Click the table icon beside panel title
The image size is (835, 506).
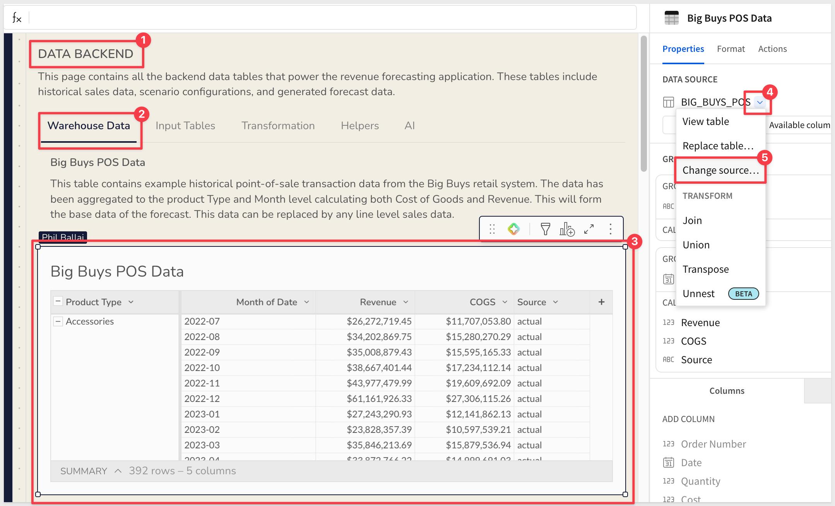(672, 18)
